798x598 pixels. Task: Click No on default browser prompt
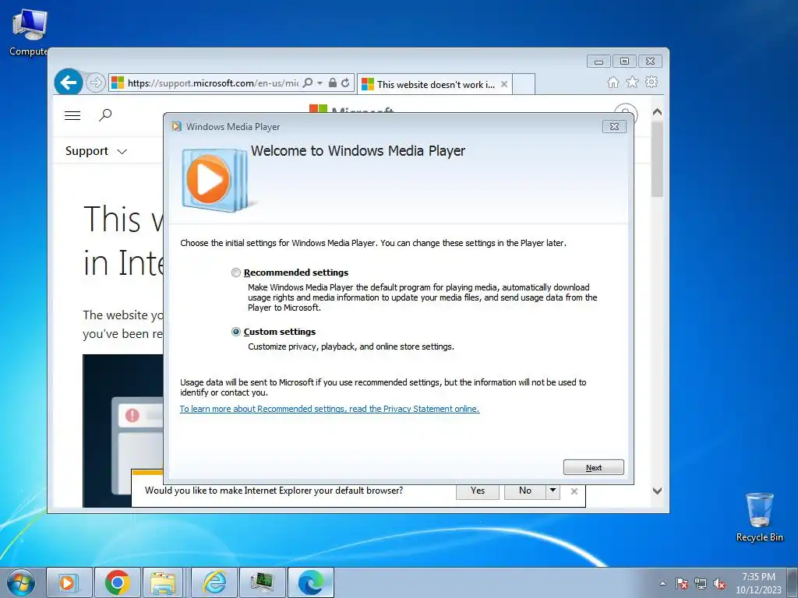[524, 491]
